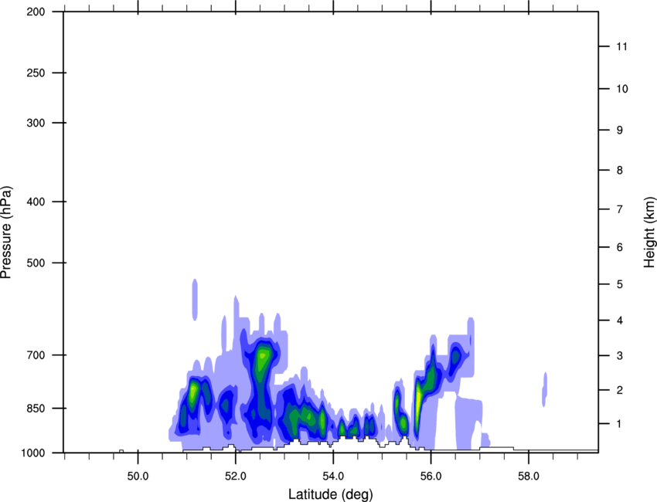
Task: Pick the 7 km height label
Action: tap(620, 209)
